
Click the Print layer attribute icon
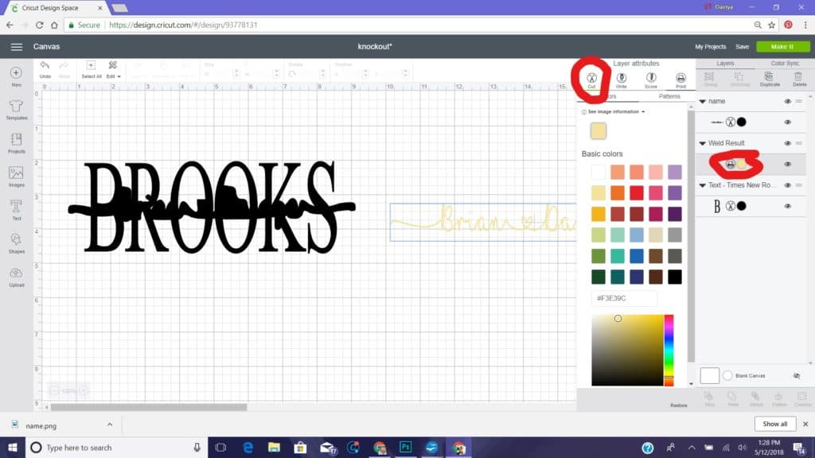tap(680, 78)
